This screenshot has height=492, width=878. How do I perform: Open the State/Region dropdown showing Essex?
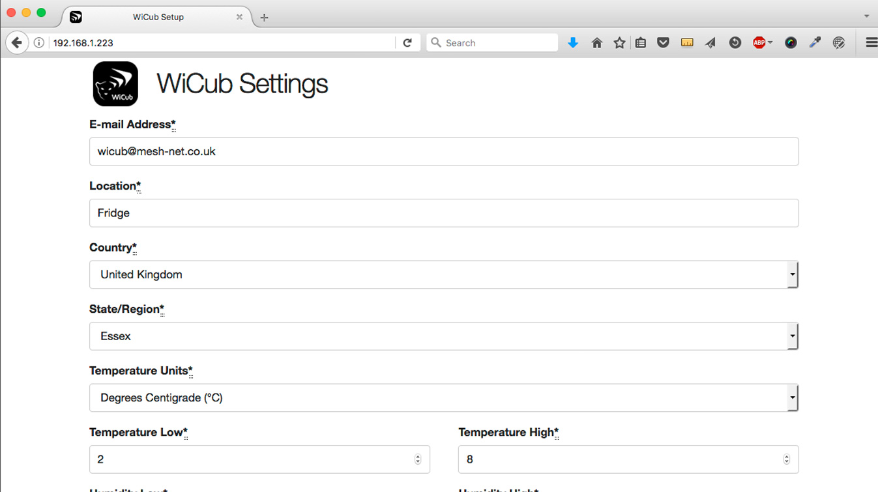pos(444,336)
